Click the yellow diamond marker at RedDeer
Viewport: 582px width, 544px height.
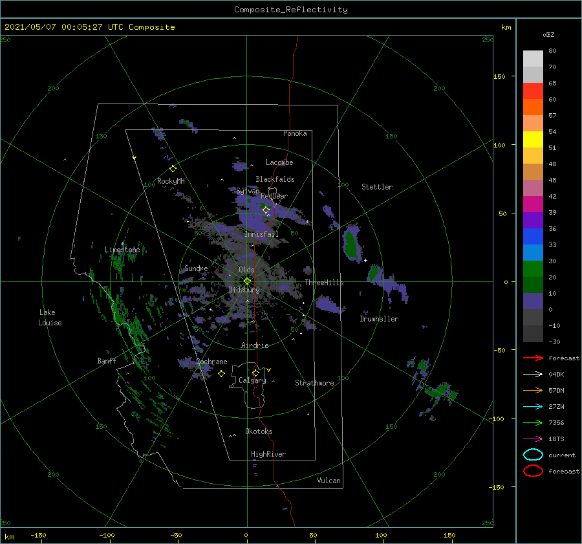266,210
